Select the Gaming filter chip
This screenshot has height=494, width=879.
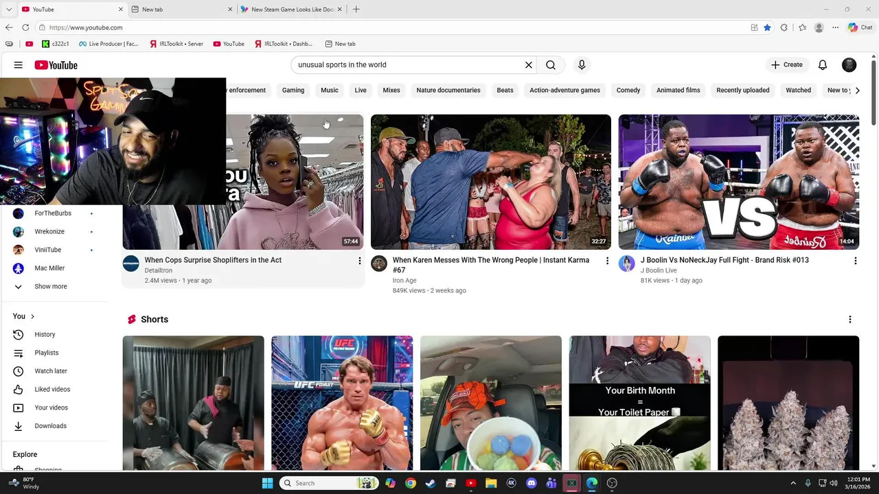pyautogui.click(x=293, y=91)
